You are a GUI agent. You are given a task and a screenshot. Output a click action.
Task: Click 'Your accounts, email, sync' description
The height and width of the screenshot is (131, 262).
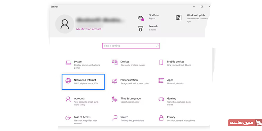(86, 103)
